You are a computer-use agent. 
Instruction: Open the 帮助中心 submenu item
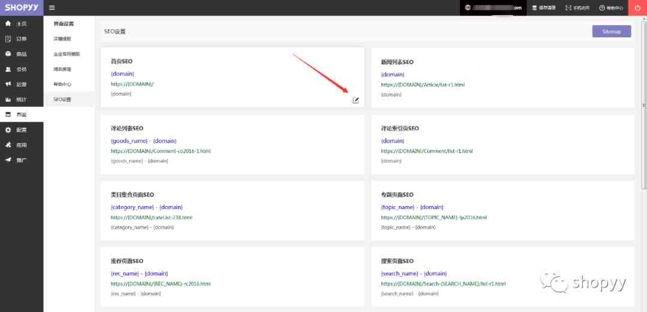(62, 84)
